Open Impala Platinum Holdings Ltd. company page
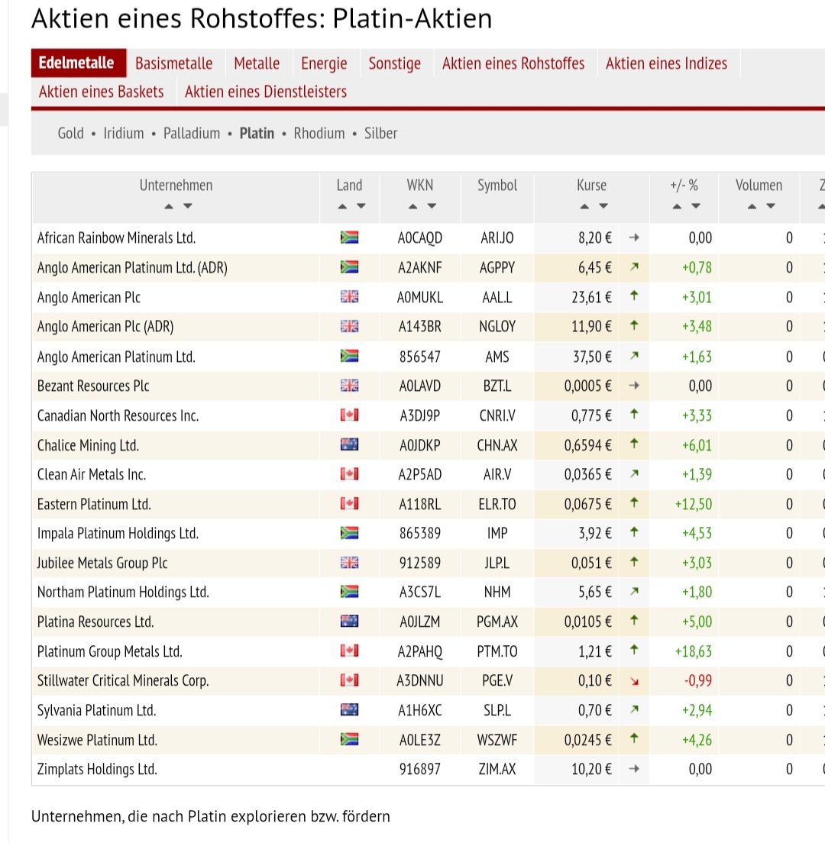This screenshot has height=843, width=825. [118, 533]
